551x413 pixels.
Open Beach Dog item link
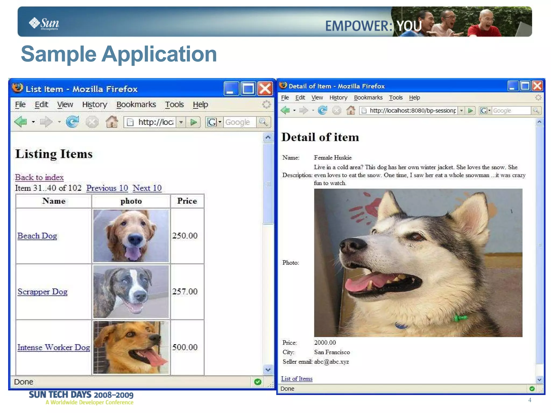37,236
